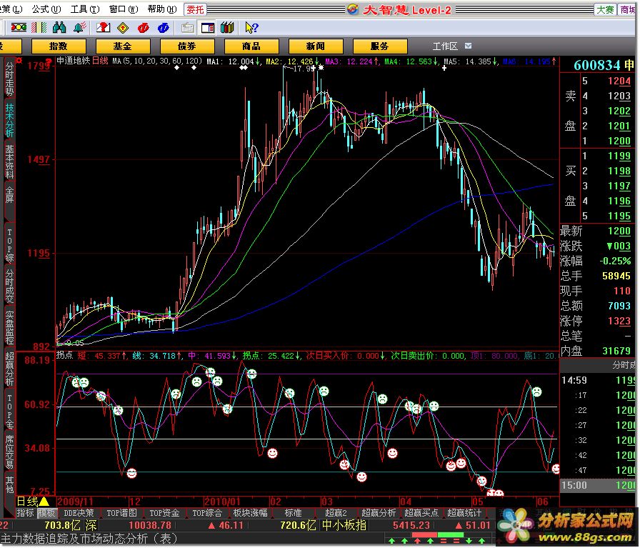Click the red 委托 order button
The image size is (640, 548).
point(195,9)
